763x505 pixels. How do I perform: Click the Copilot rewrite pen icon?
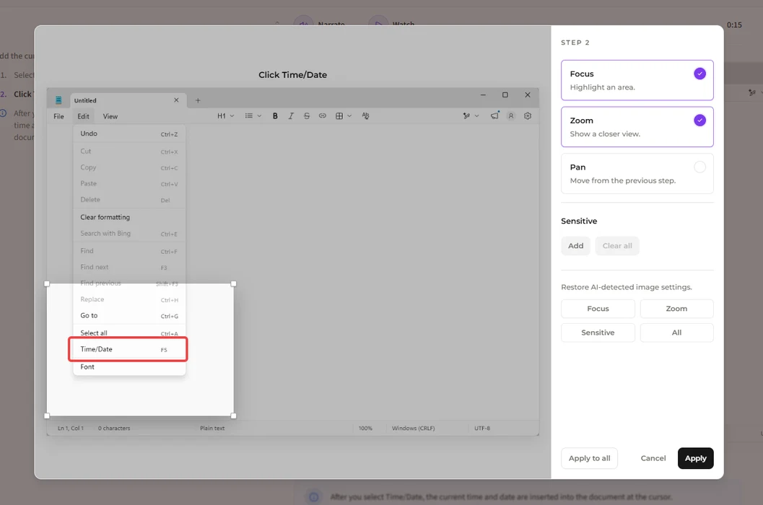click(466, 116)
